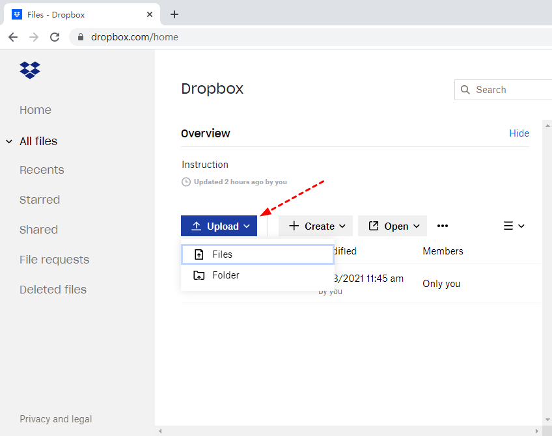
Task: Click the browser forward arrow
Action: (34, 37)
